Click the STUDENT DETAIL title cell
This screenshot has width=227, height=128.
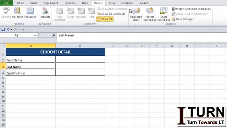coord(56,52)
